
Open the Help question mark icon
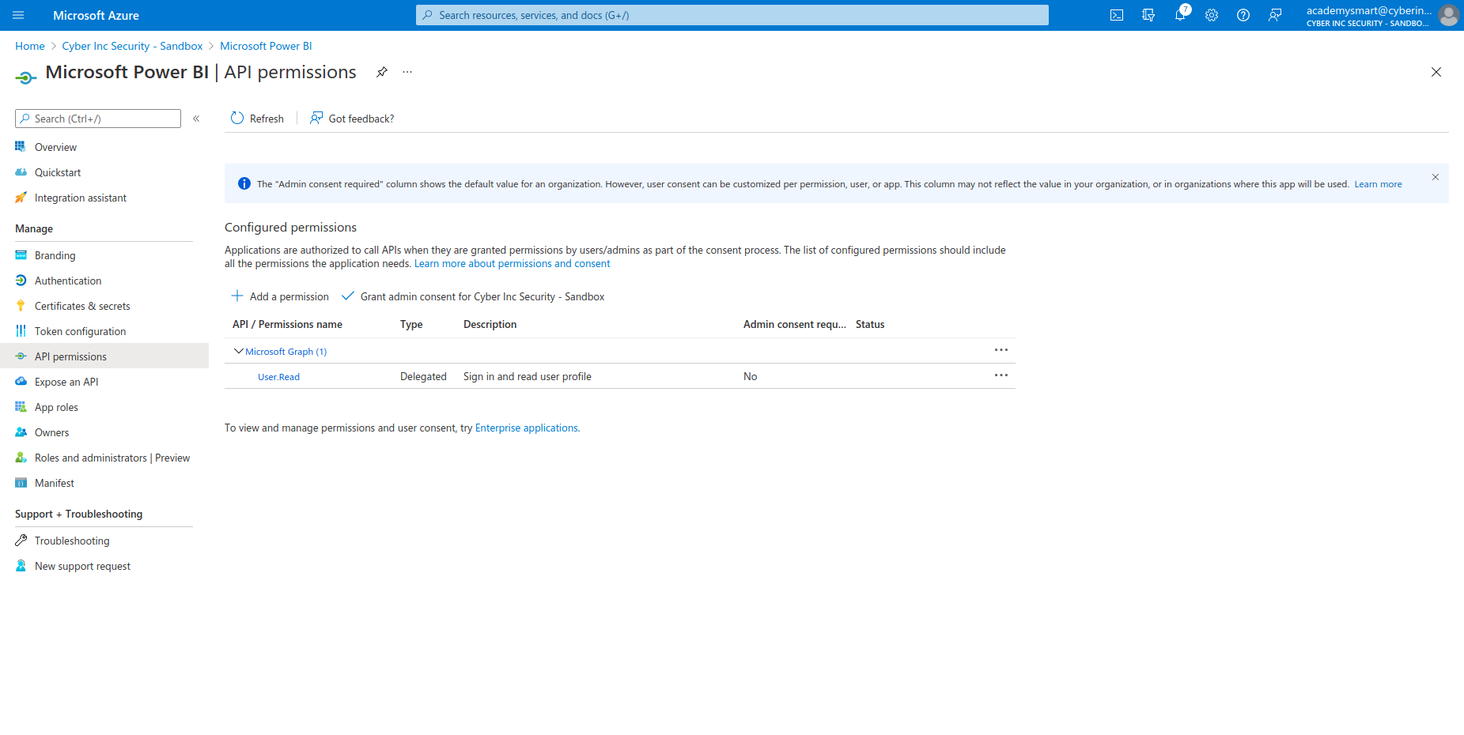1243,15
